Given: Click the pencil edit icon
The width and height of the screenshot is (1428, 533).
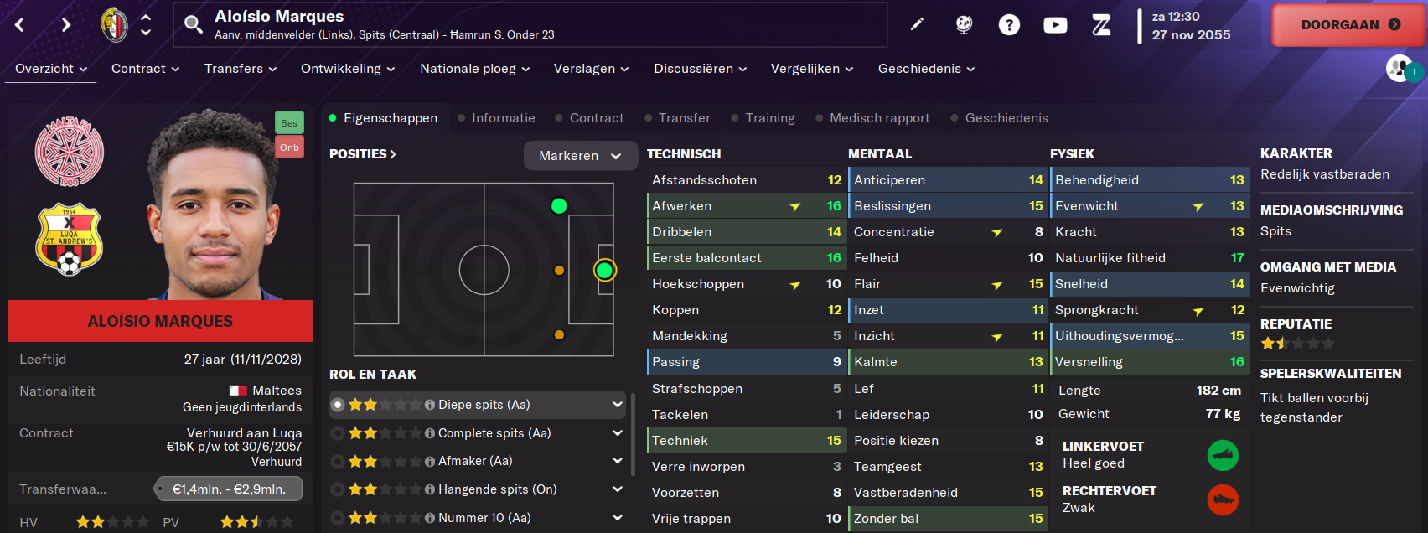Looking at the screenshot, I should point(917,25).
